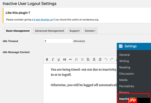The height and width of the screenshot is (103, 151).
Task: Apply italic formatting in the editor
Action: [53, 59]
